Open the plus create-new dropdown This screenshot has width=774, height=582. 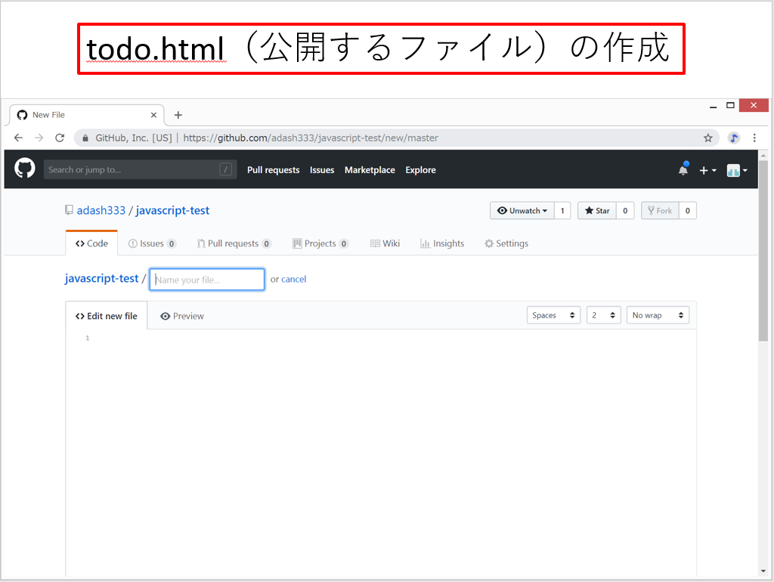707,171
